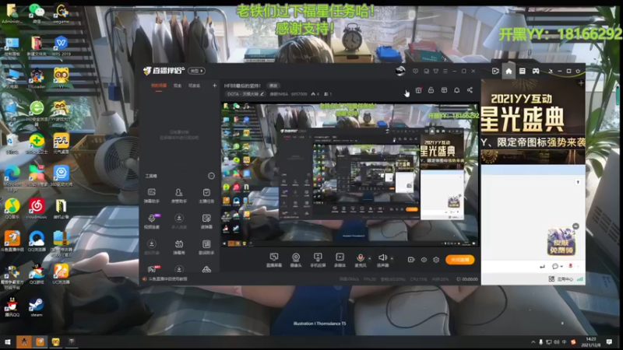
Task: Switch to the second scene tab
Action: click(x=178, y=86)
